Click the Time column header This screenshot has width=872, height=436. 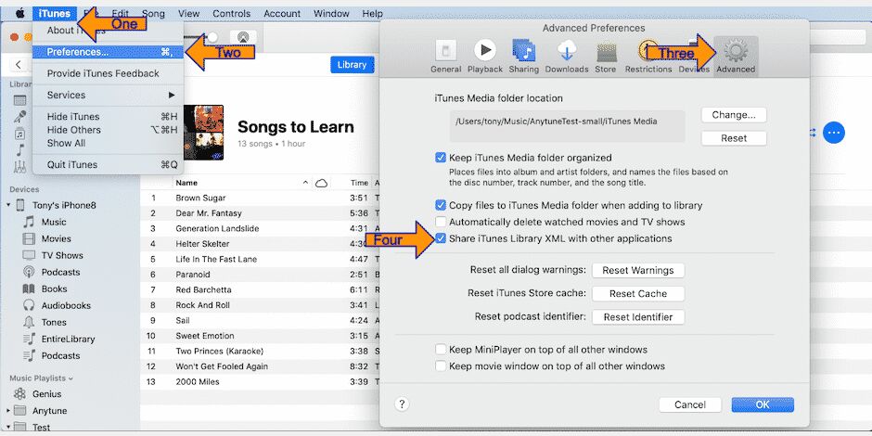click(x=359, y=183)
